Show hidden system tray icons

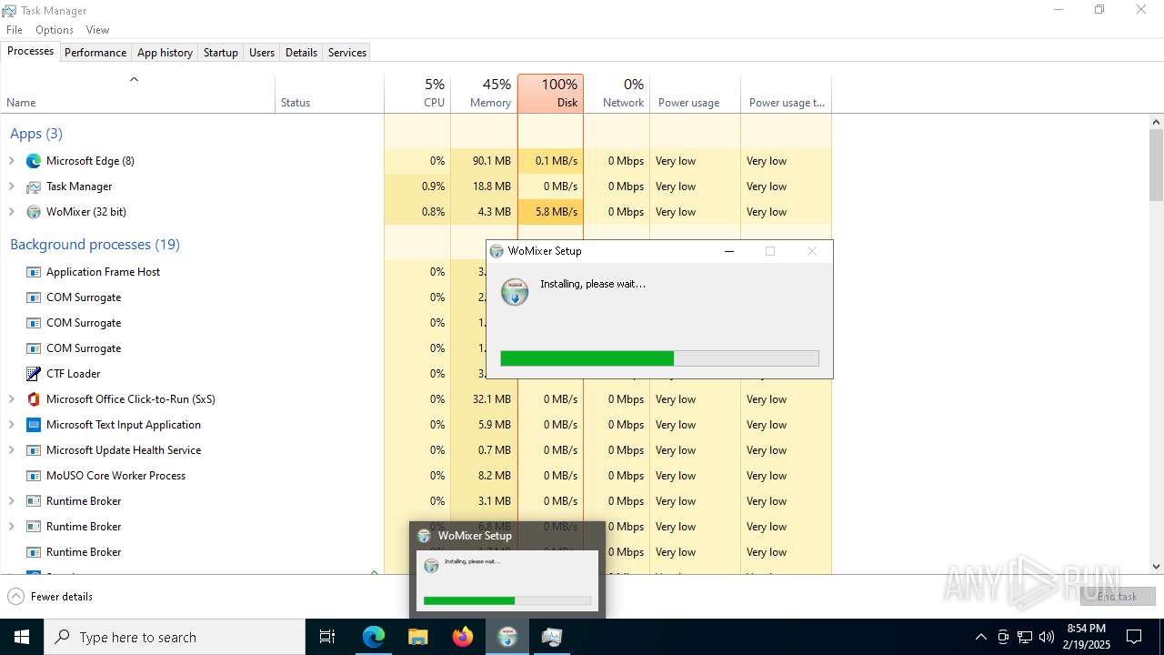click(x=980, y=637)
